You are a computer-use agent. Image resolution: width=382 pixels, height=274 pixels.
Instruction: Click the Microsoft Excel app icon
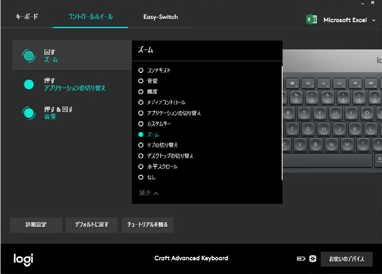[x=311, y=19]
